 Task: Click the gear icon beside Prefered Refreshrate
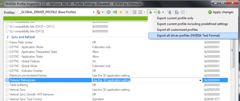pos(7,80)
